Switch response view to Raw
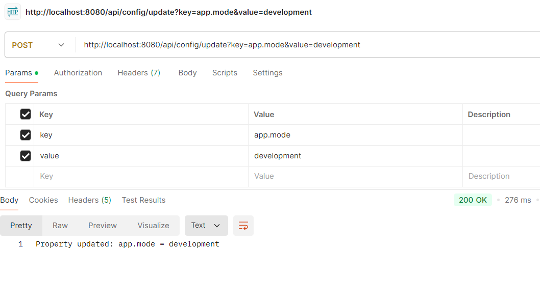This screenshot has height=304, width=540. (60, 226)
